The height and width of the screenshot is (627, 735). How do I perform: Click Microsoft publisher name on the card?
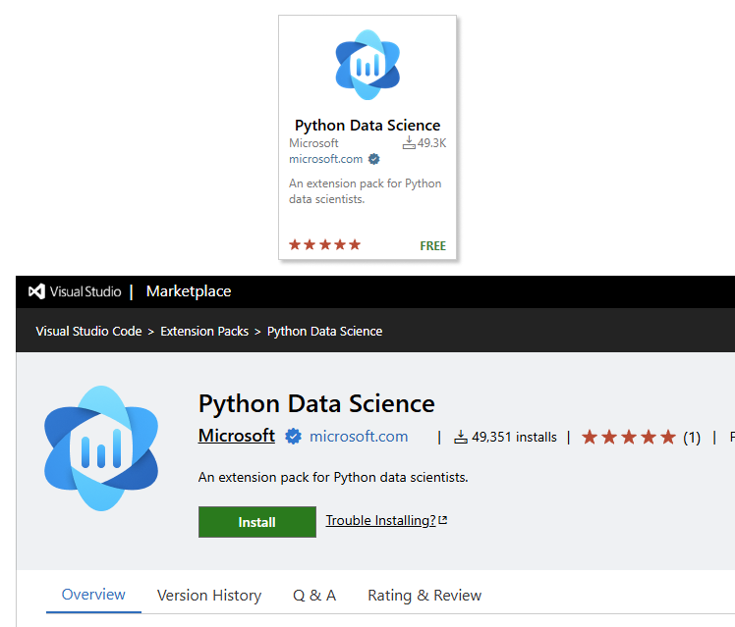click(313, 143)
